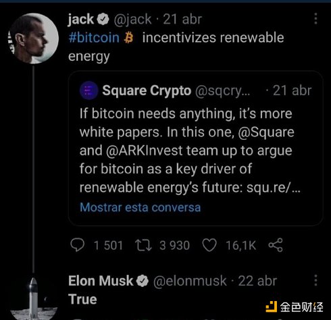331x320 pixels.
Task: Click jack's verified badge
Action: pyautogui.click(x=103, y=19)
